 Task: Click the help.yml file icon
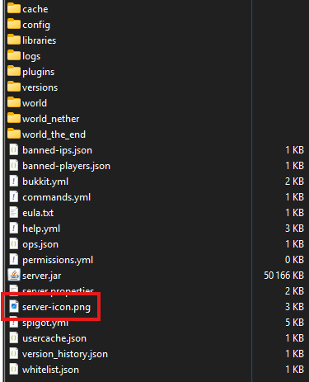(x=14, y=229)
